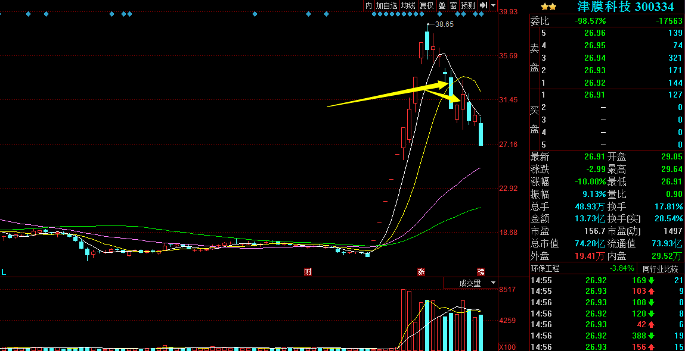Click the jump-to-end arrow icon
685x351 pixels.
click(483, 5)
